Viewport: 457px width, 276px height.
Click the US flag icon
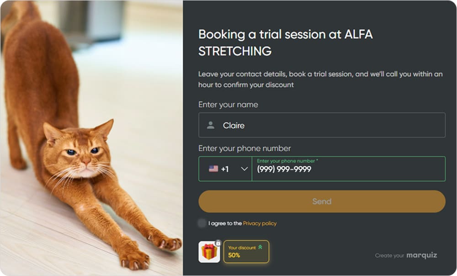click(213, 169)
